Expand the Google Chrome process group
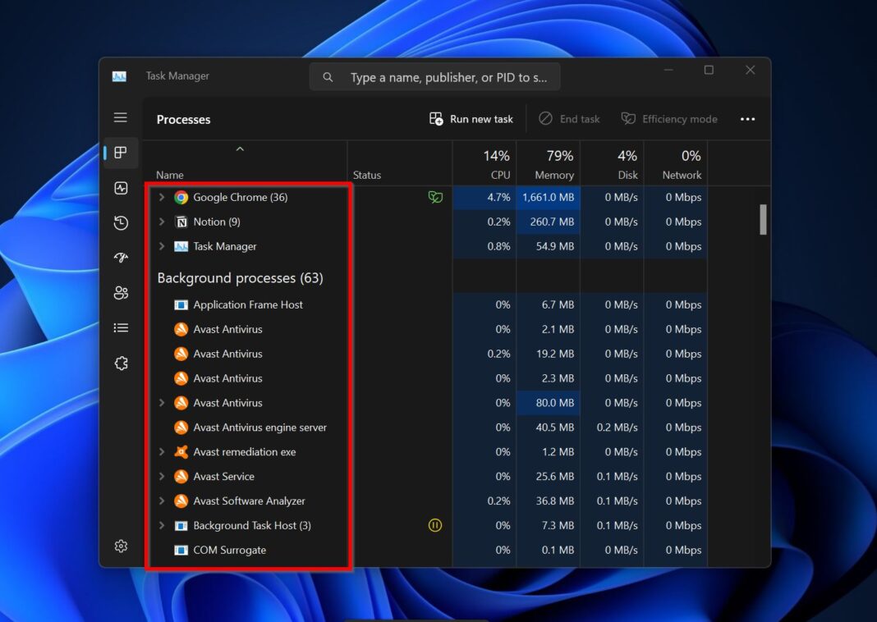The width and height of the screenshot is (877, 622). pos(161,197)
